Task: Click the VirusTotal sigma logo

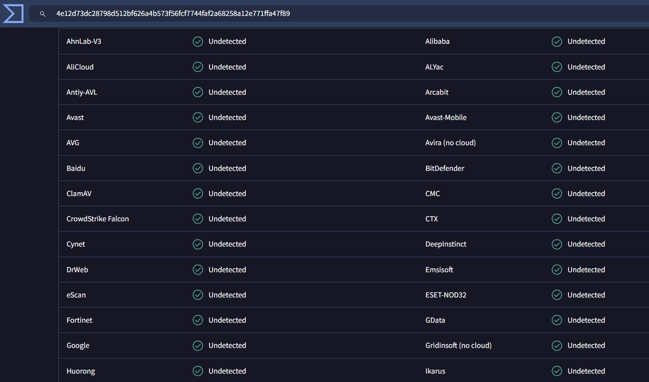Action: [13, 14]
